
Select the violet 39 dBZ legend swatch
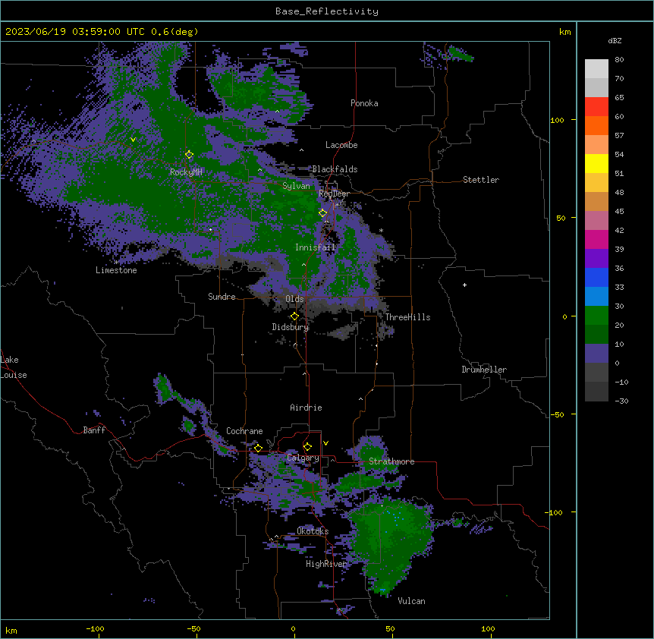596,259
